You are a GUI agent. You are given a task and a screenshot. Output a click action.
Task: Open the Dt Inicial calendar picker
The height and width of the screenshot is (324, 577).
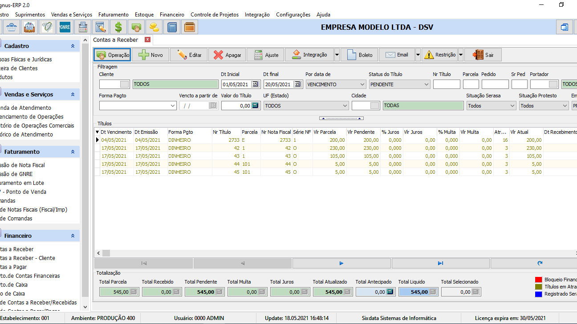255,84
